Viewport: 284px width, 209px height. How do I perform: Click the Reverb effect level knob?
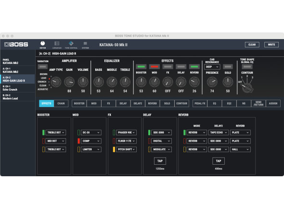point(194,82)
